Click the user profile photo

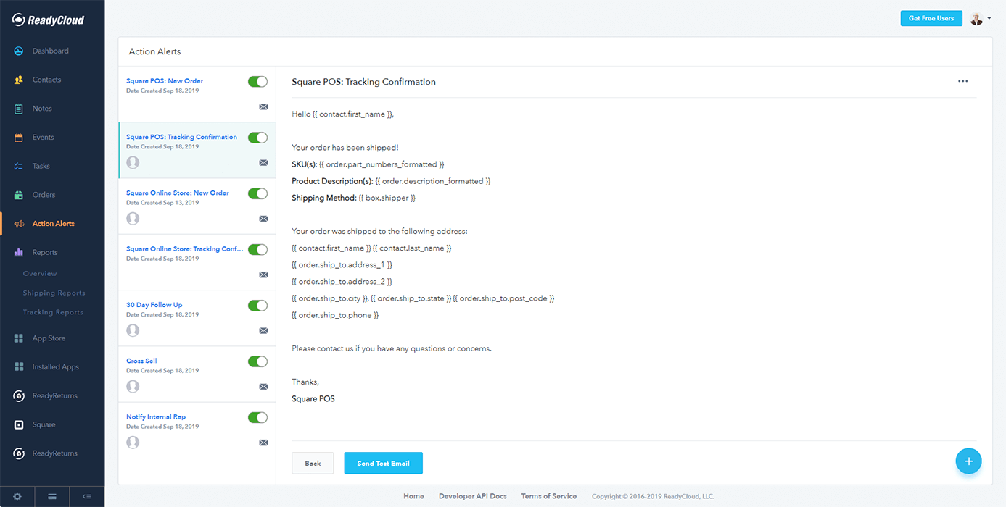pyautogui.click(x=977, y=19)
